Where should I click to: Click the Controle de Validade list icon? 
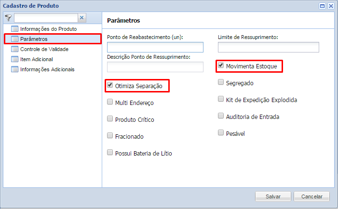click(x=14, y=49)
